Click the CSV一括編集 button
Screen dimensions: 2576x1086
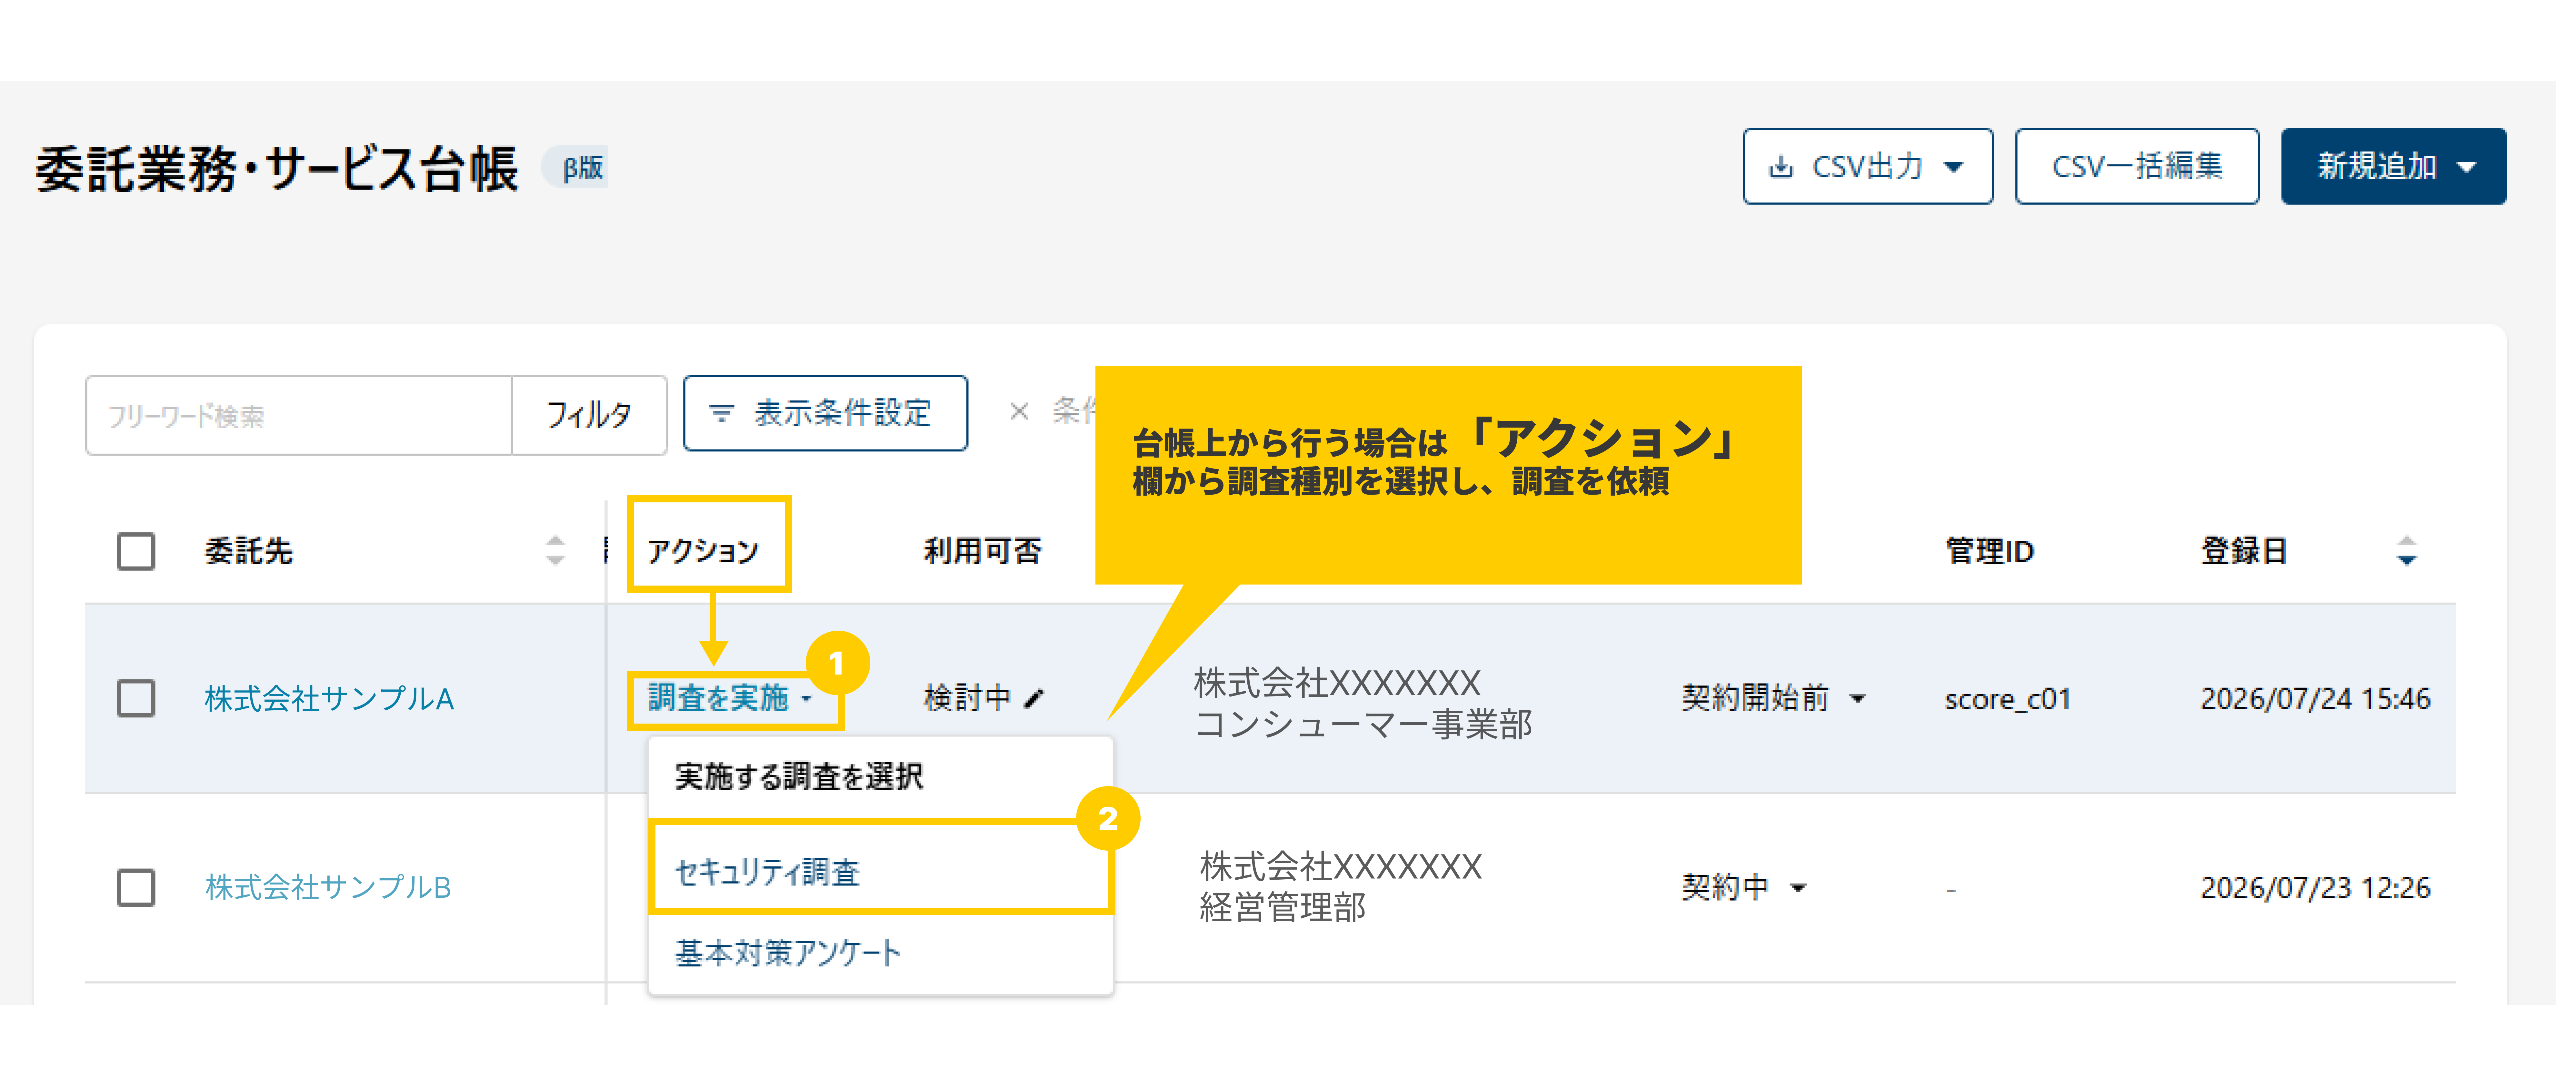coord(2137,166)
